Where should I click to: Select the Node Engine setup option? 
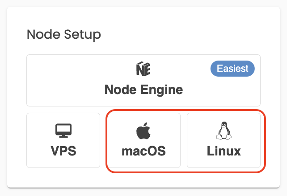pos(143,80)
